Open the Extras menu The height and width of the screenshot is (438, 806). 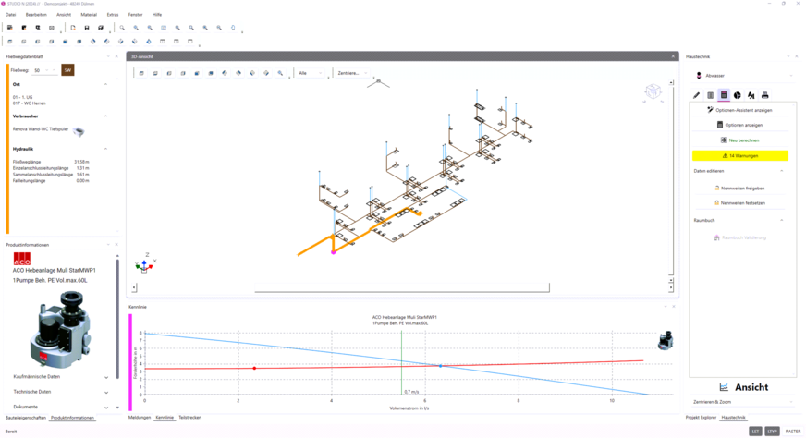pyautogui.click(x=112, y=15)
